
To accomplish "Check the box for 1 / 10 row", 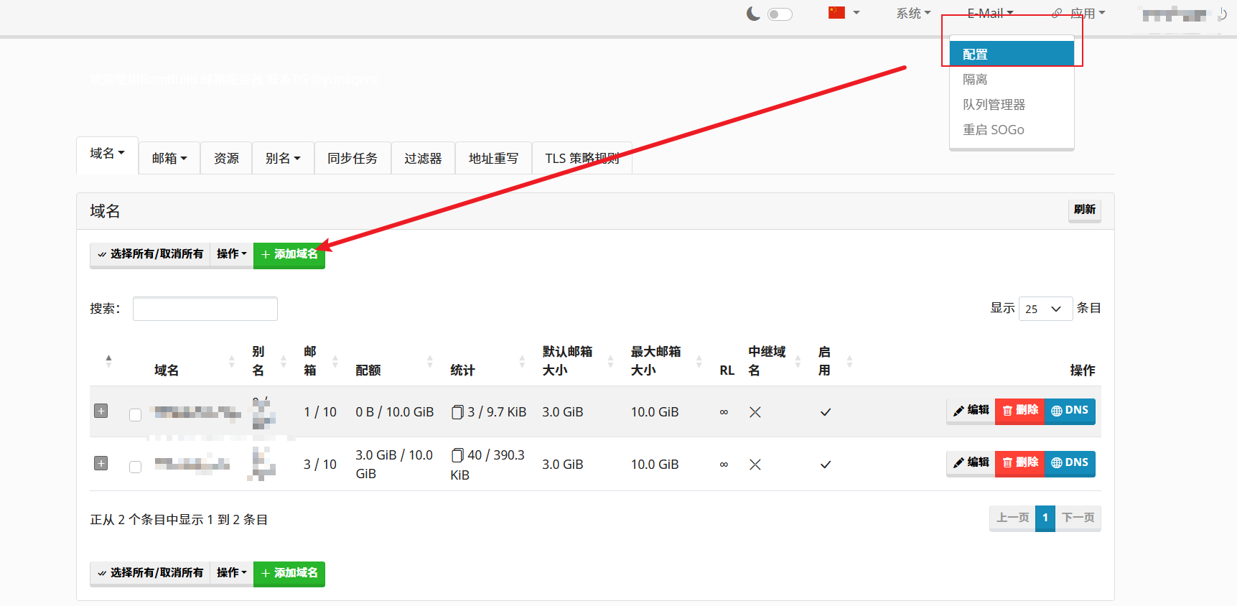I will click(x=135, y=415).
